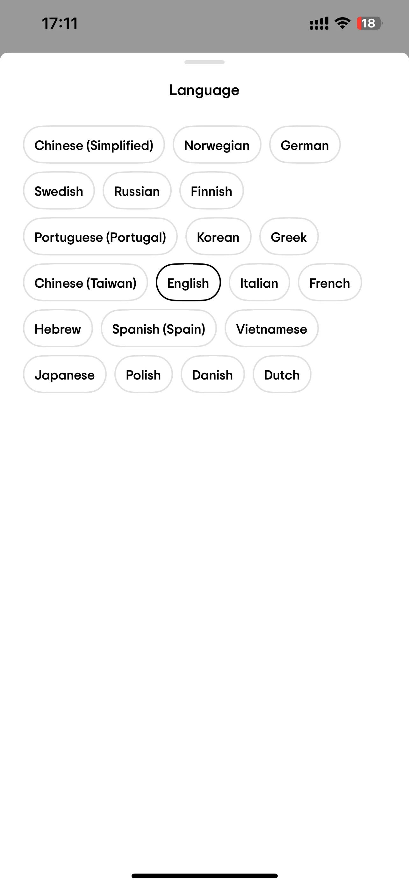Switch language to Korean

click(218, 237)
